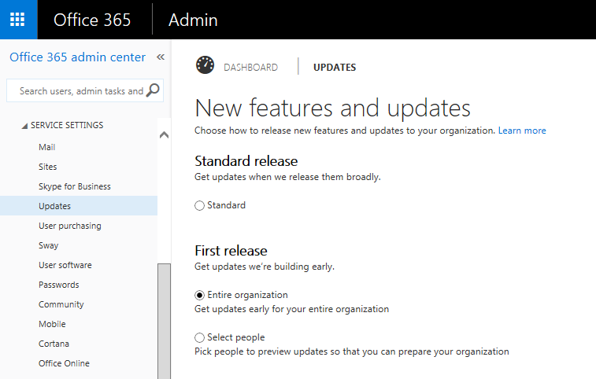Open the Learn more link

click(521, 131)
